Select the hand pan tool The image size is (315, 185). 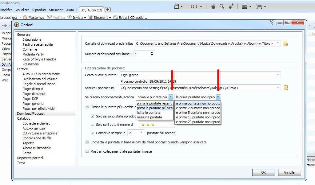click(x=213, y=6)
